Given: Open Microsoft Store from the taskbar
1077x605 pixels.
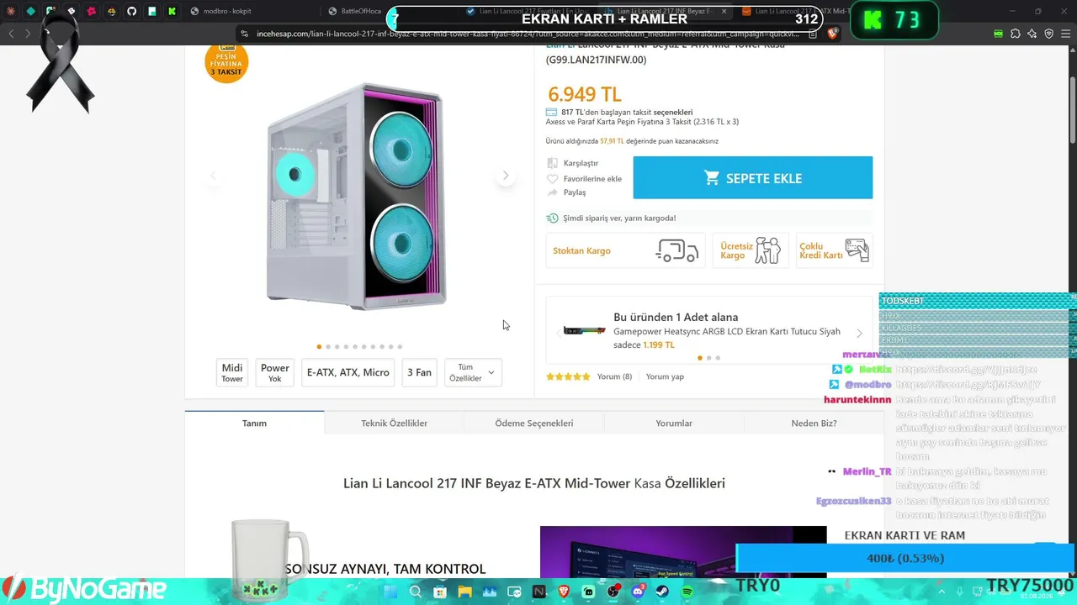Looking at the screenshot, I should (439, 592).
